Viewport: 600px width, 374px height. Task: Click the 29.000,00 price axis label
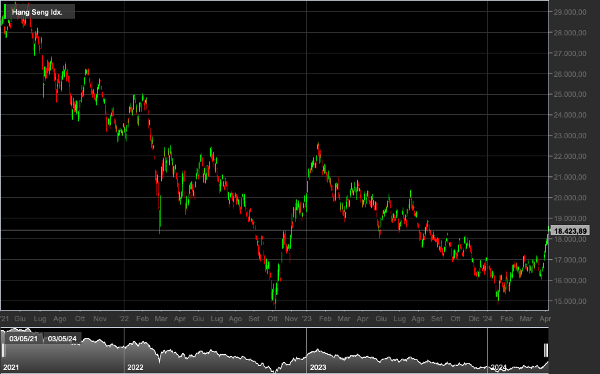click(570, 12)
